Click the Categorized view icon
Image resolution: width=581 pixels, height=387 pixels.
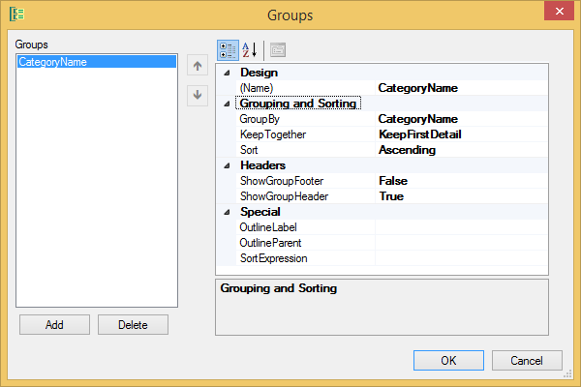point(228,49)
